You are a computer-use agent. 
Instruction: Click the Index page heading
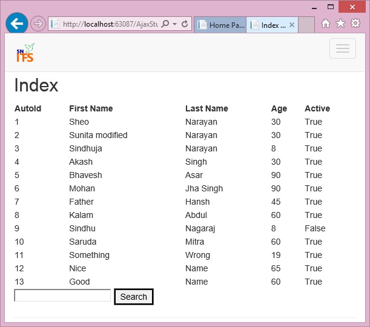pyautogui.click(x=36, y=85)
